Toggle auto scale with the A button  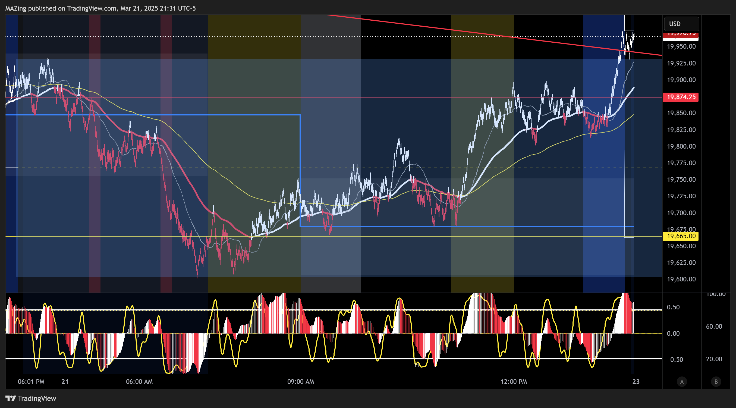click(682, 381)
